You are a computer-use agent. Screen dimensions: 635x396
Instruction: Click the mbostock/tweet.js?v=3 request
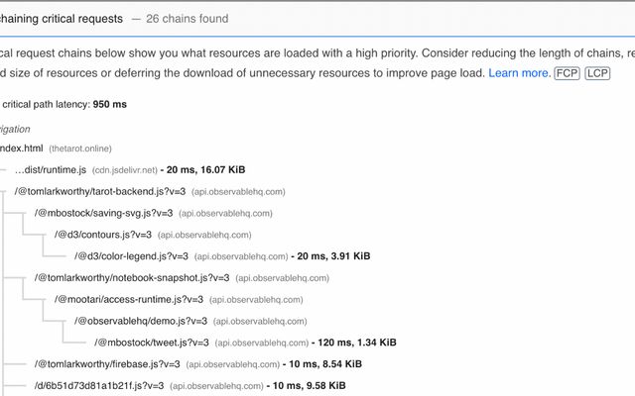point(152,343)
